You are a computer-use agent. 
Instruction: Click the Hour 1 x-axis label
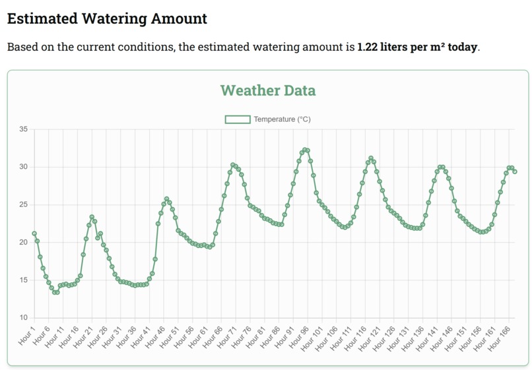pyautogui.click(x=27, y=336)
